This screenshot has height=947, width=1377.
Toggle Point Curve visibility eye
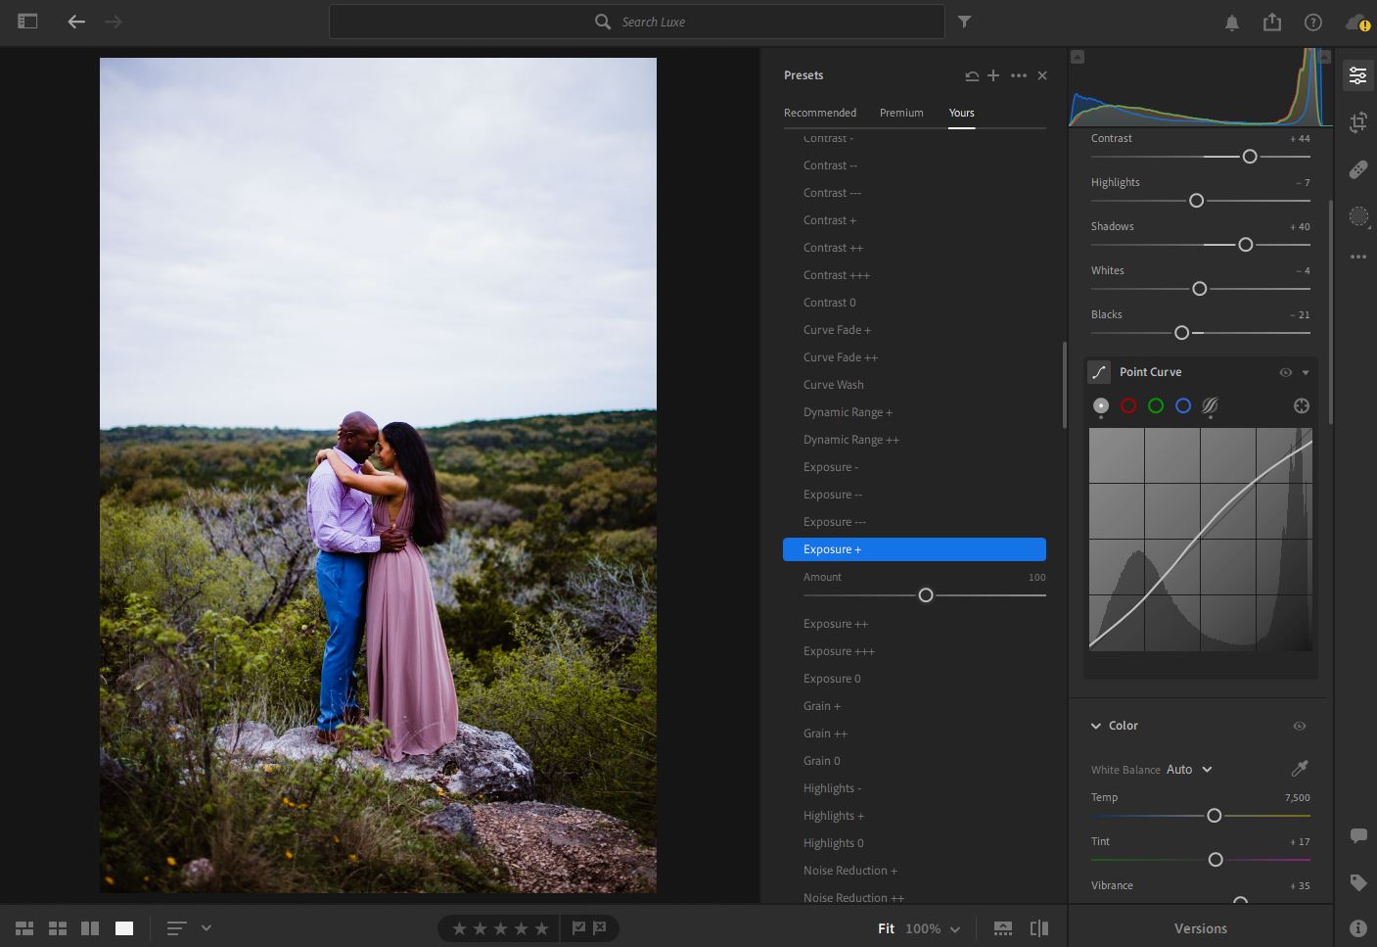[1285, 372]
